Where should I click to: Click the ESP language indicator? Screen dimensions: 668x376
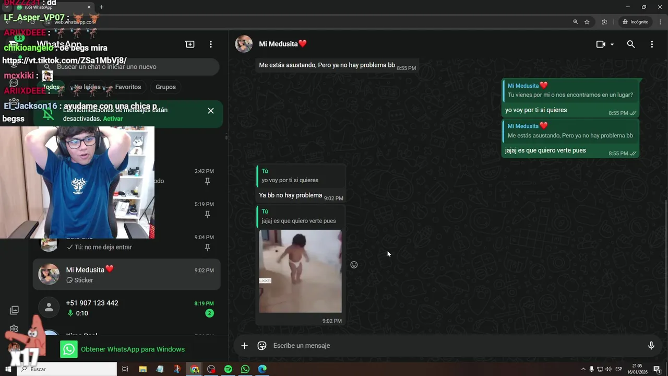(619, 369)
